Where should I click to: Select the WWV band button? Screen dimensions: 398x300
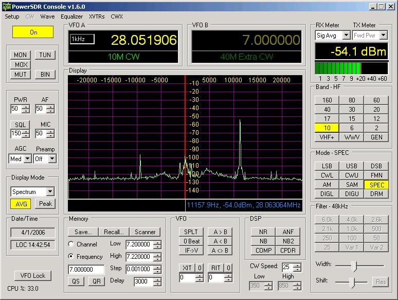click(352, 137)
